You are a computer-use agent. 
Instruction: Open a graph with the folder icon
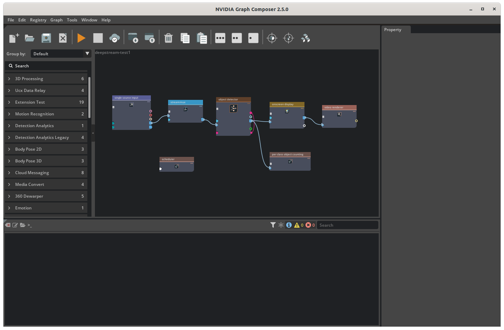pos(30,38)
